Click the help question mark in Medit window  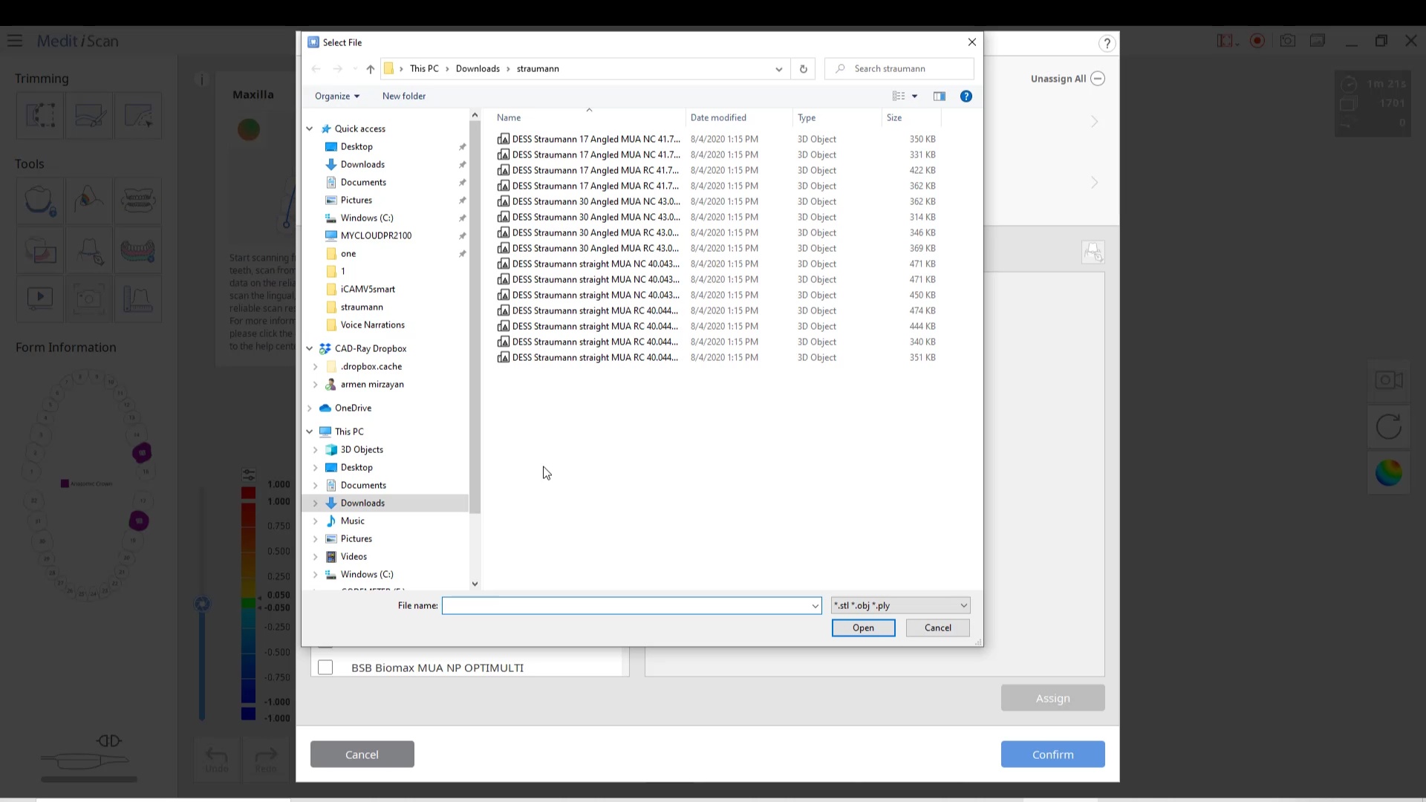[x=1107, y=44]
